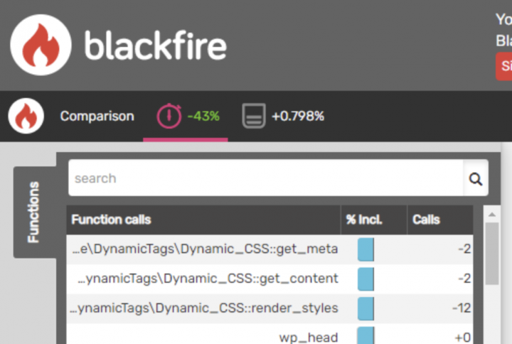Sort by the % Incl. column header
Viewport: 512px width, 344px height.
click(374, 220)
